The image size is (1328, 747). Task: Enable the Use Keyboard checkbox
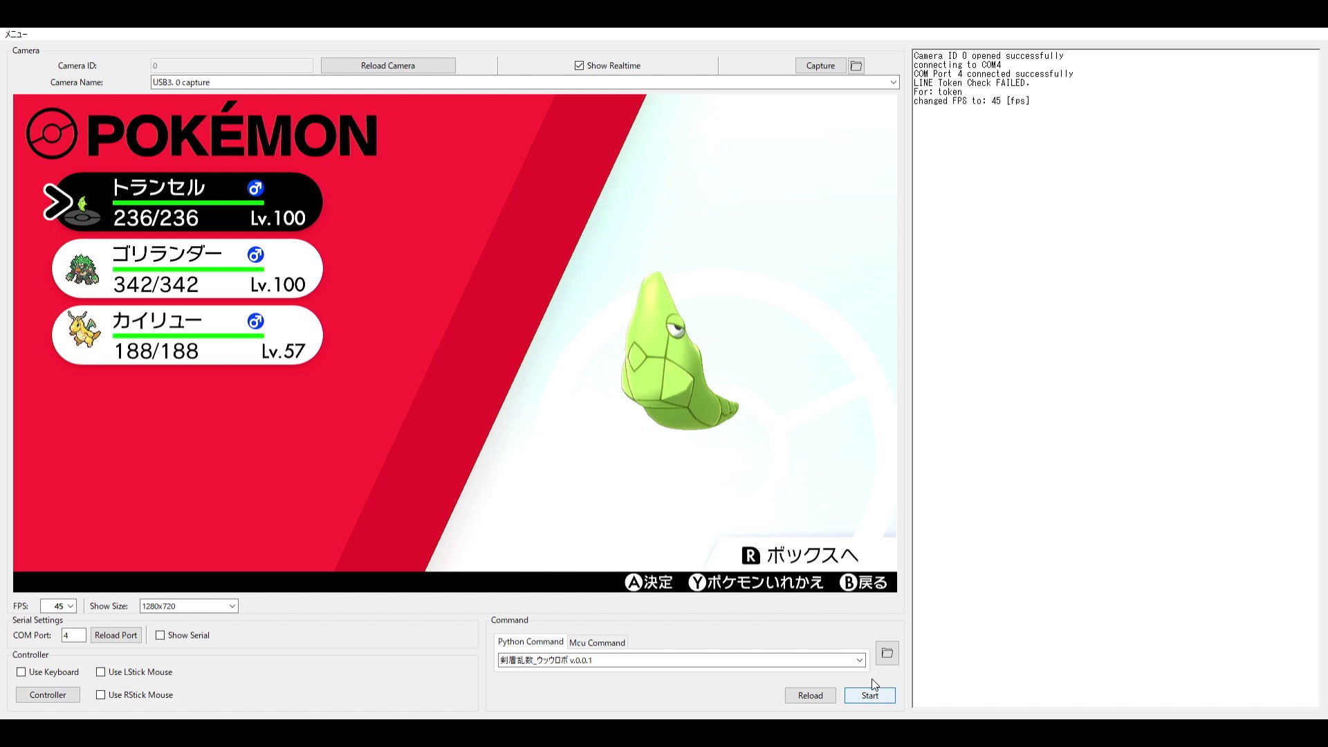pyautogui.click(x=21, y=672)
